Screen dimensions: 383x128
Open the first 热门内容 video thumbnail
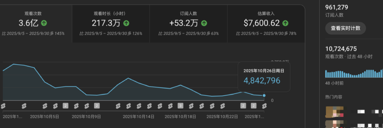coord(335,112)
